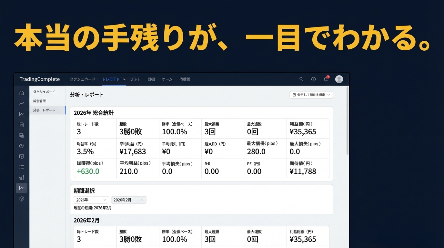444x248 pixels.
Task: Click the search magnifier in top bar
Action: pyautogui.click(x=301, y=79)
